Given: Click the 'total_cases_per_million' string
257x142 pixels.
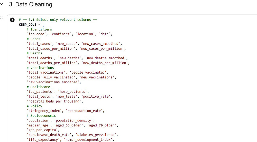Looking at the screenshot, I should tap(51, 48).
